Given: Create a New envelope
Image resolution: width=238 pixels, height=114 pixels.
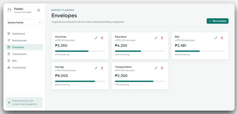Looking at the screenshot, I should 218,21.
